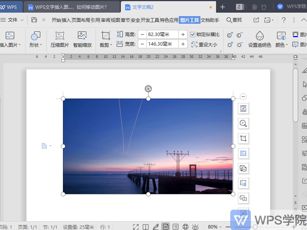Image resolution: width=307 pixels, height=230 pixels.
Task: Click the floating add-picture icon beside the picture
Action: [243, 198]
